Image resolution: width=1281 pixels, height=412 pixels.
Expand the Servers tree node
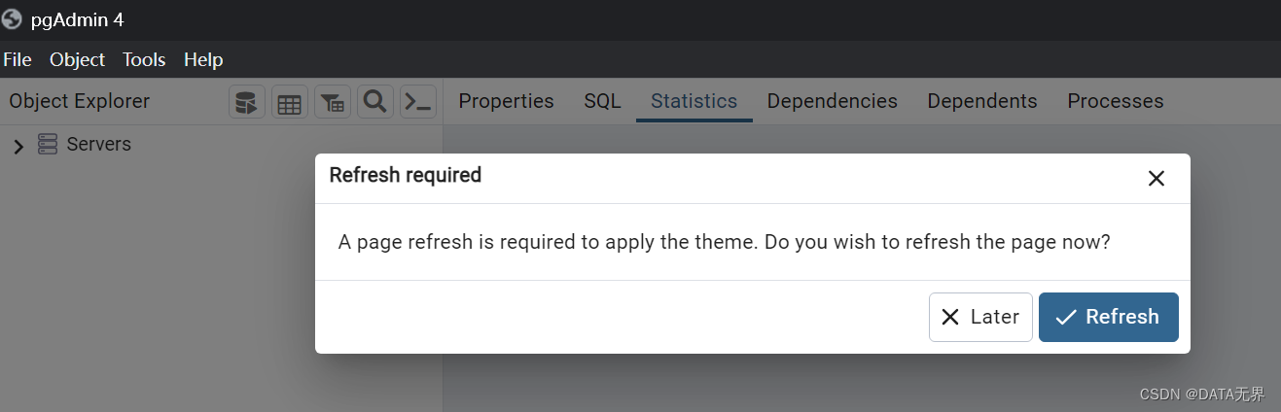pos(18,146)
